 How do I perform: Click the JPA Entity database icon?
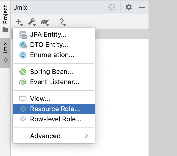tap(23, 35)
